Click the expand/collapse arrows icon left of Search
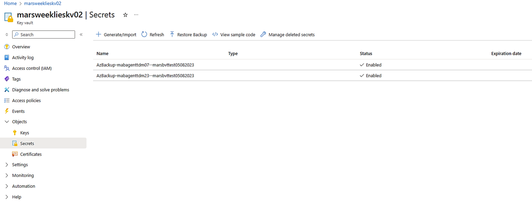Viewport: 532px width, 220px height. [6, 35]
